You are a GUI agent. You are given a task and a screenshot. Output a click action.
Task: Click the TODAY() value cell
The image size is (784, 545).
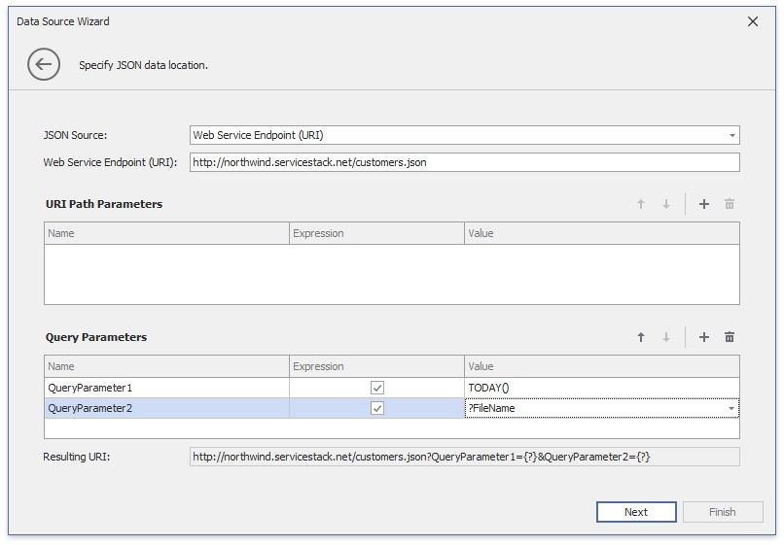600,388
